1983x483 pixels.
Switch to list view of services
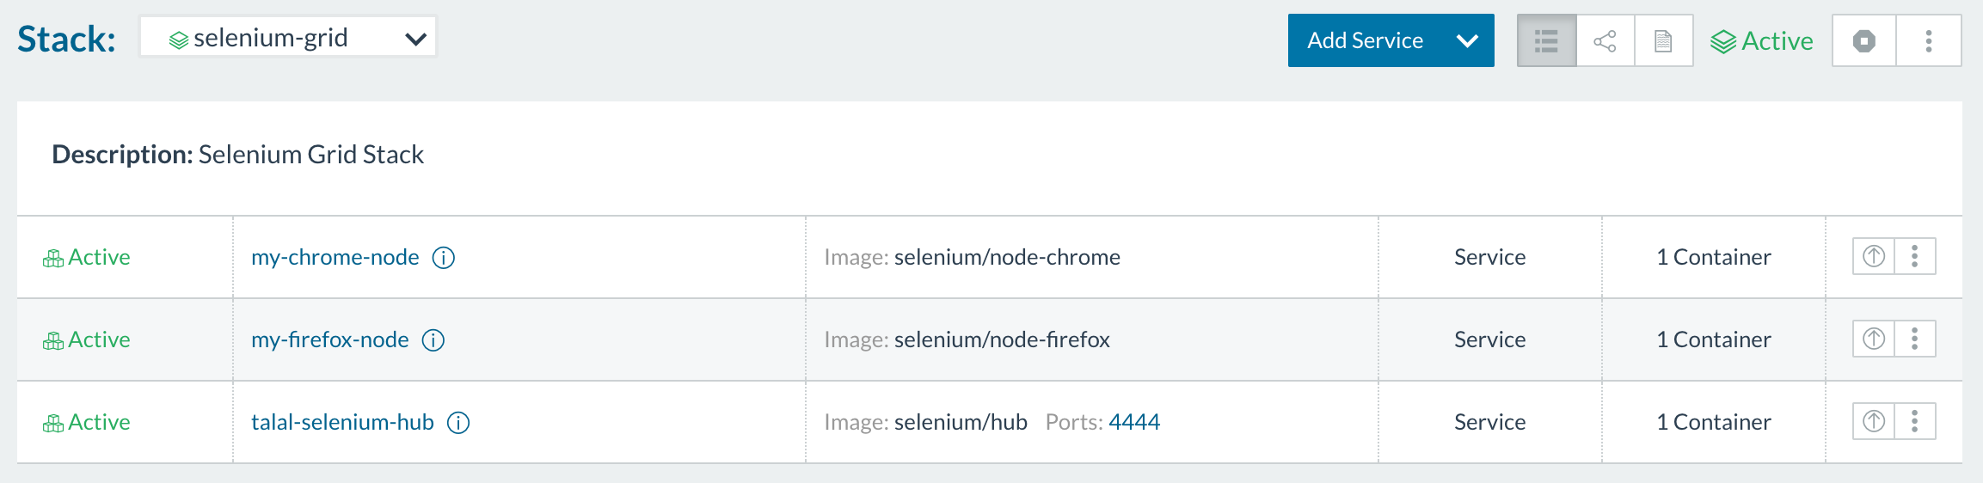1547,40
